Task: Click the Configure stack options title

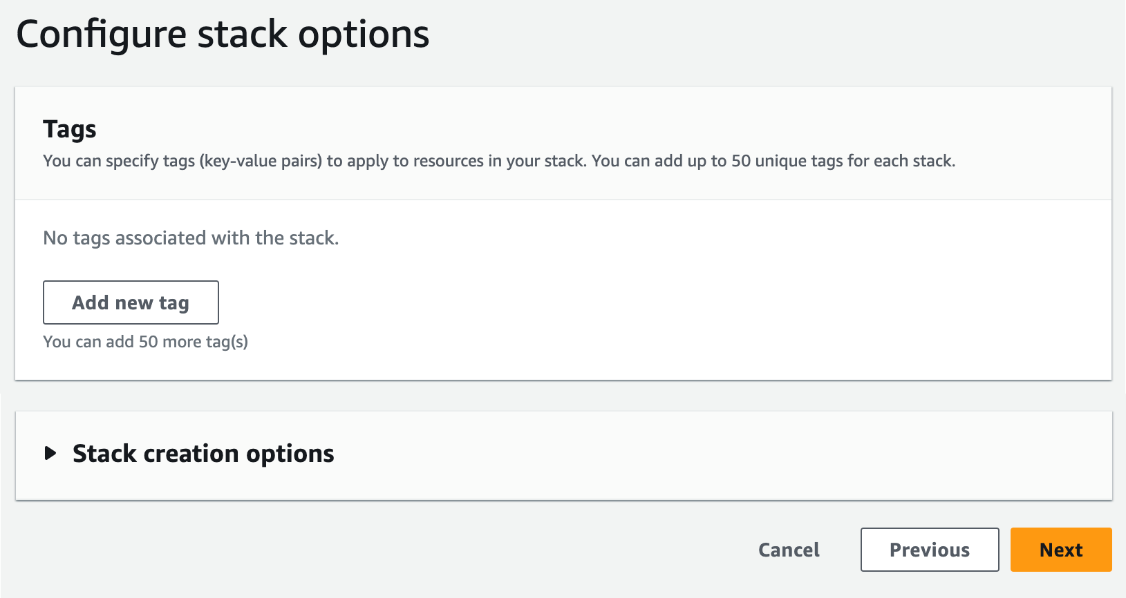Action: (224, 33)
